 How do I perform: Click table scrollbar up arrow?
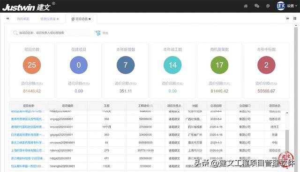pyautogui.click(x=287, y=113)
